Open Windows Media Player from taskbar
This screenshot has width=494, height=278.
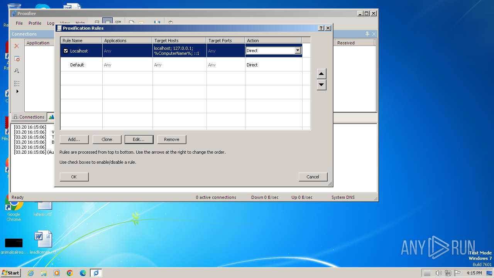57,273
